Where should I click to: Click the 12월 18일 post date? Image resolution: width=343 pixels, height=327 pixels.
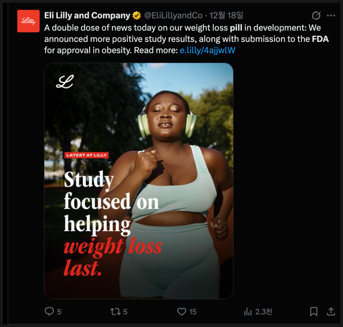226,16
